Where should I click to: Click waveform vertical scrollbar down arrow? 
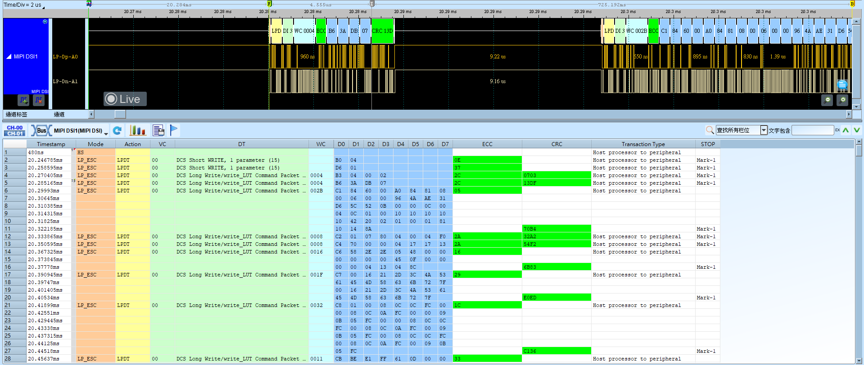(x=857, y=107)
